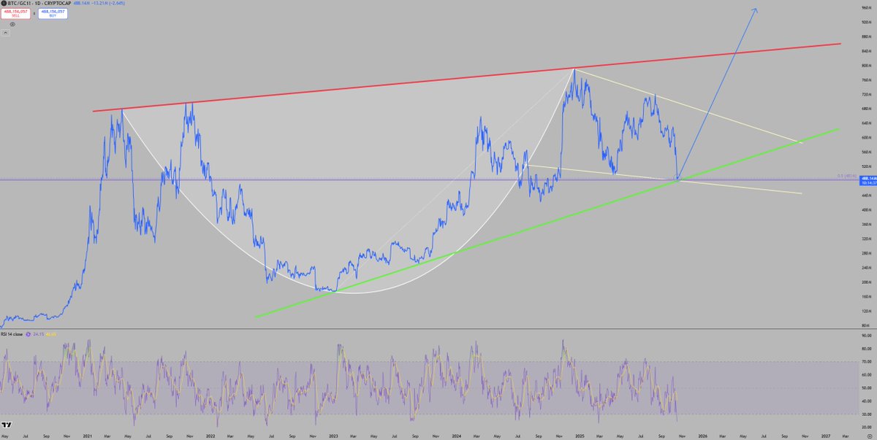Click the round symbol logo beside BTC/GC1!
The height and width of the screenshot is (440, 877).
click(4, 4)
